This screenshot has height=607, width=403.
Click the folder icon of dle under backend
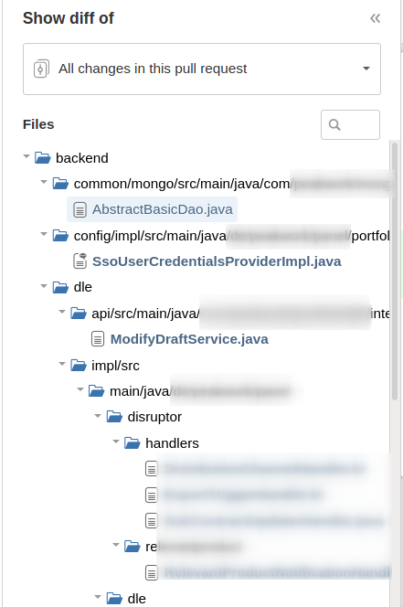tap(60, 287)
